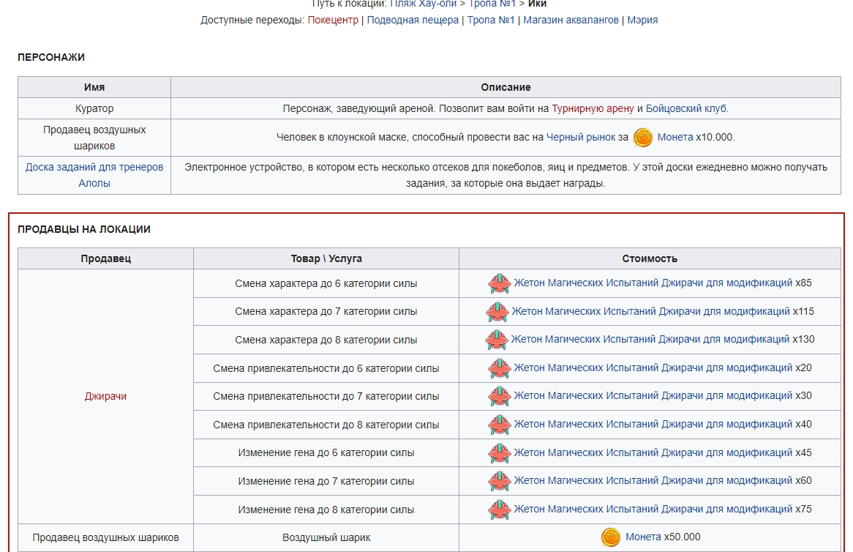Select text 'Смена характера до 6 категории силы'
This screenshot has height=552, width=853.
click(x=326, y=283)
